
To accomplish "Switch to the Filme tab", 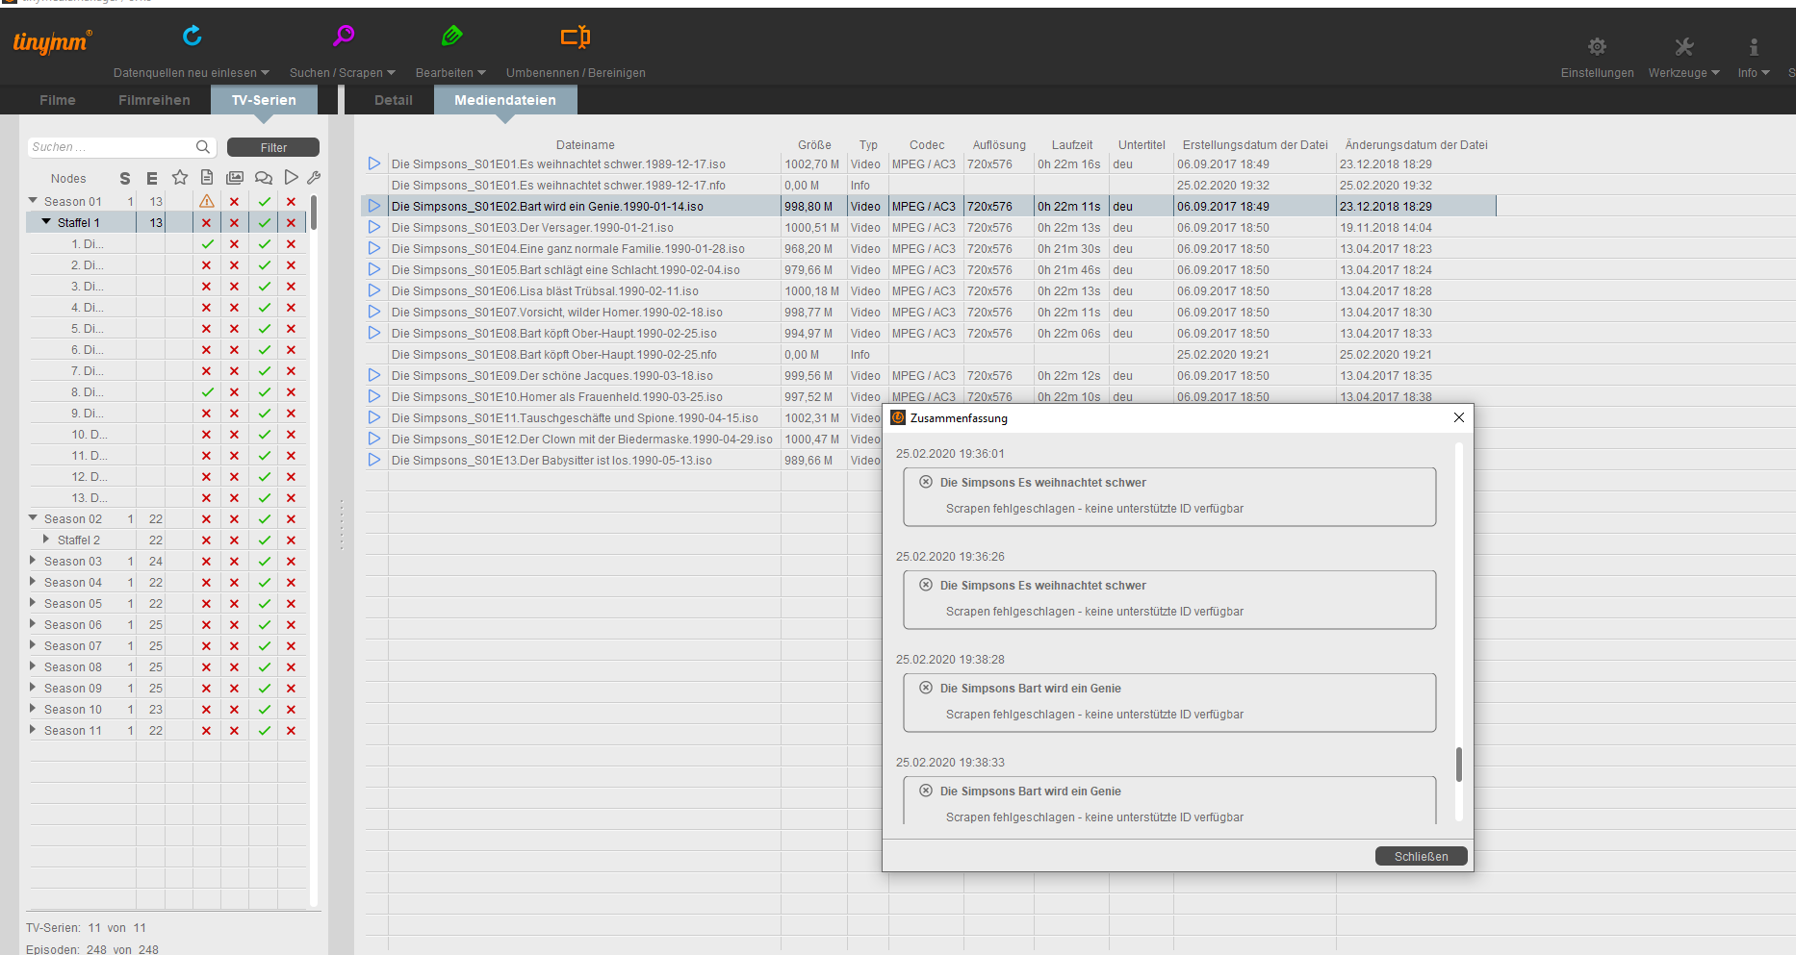I will [x=58, y=100].
